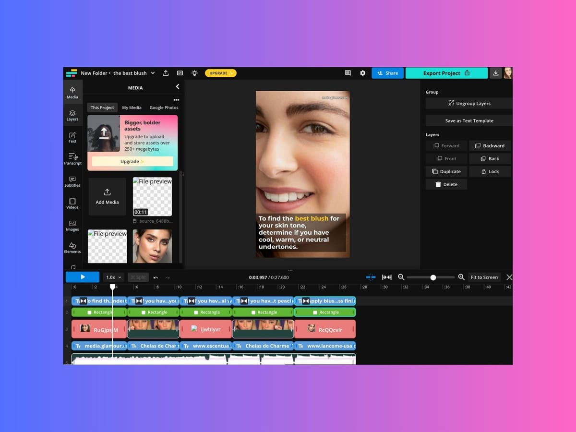Viewport: 576px width, 432px height.
Task: Open the Layers panel in the sidebar
Action: click(x=72, y=115)
